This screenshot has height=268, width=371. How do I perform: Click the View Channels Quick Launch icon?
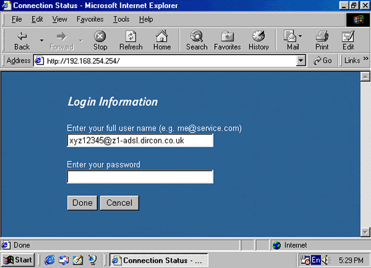93,260
